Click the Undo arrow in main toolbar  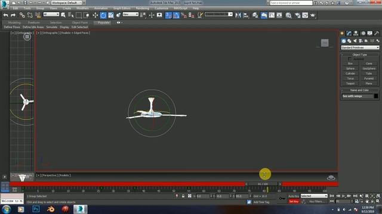5,15
